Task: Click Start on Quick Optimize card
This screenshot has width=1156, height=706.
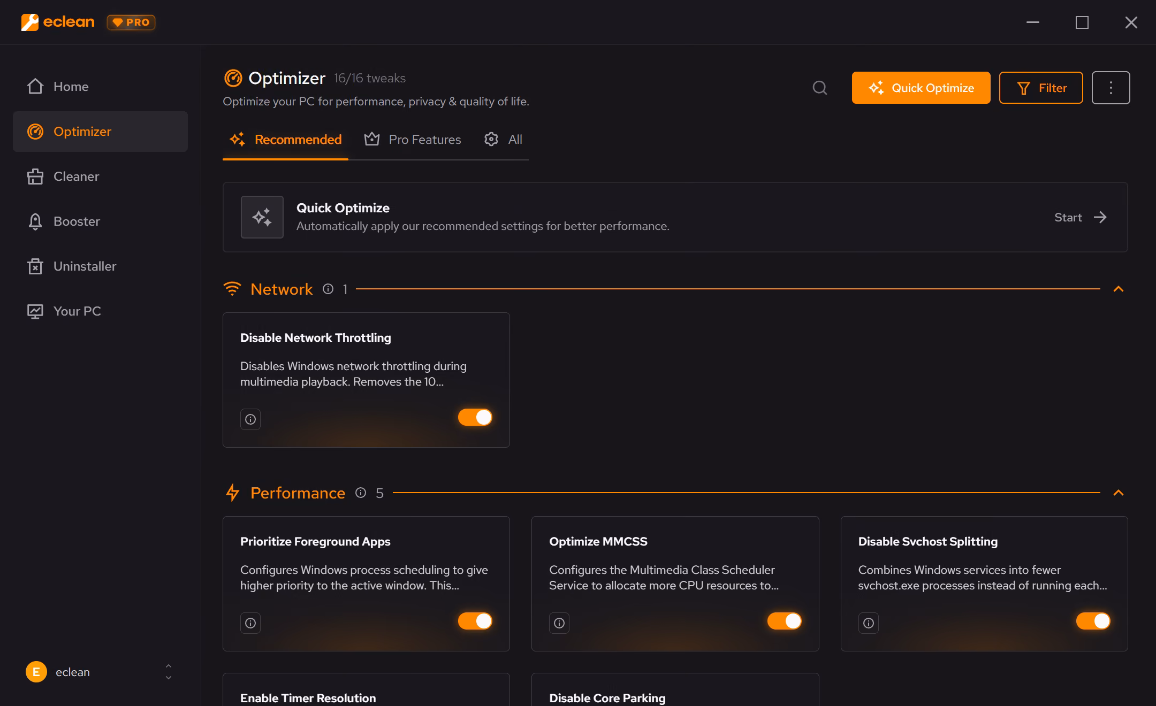Action: [1080, 217]
